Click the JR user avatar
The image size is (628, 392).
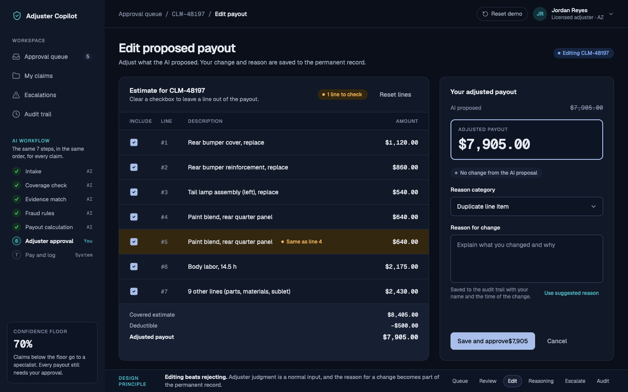point(540,14)
